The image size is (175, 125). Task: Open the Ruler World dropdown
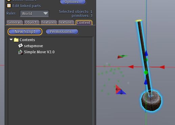pos(34,13)
